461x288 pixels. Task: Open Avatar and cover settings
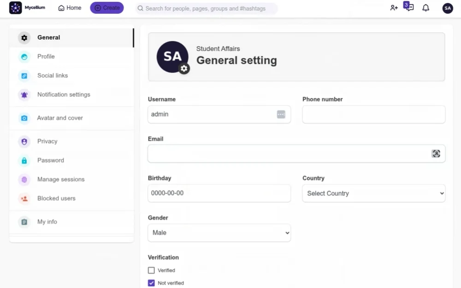[71, 118]
